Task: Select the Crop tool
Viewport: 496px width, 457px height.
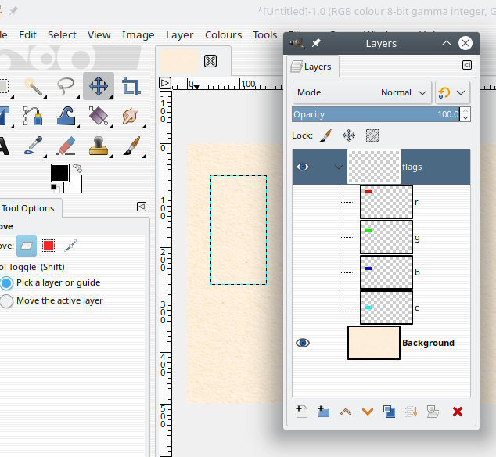Action: point(131,86)
